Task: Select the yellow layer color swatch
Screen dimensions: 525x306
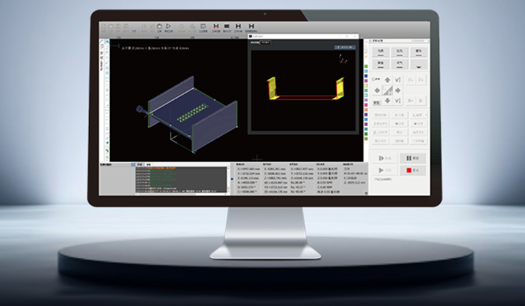Action: [x=366, y=85]
